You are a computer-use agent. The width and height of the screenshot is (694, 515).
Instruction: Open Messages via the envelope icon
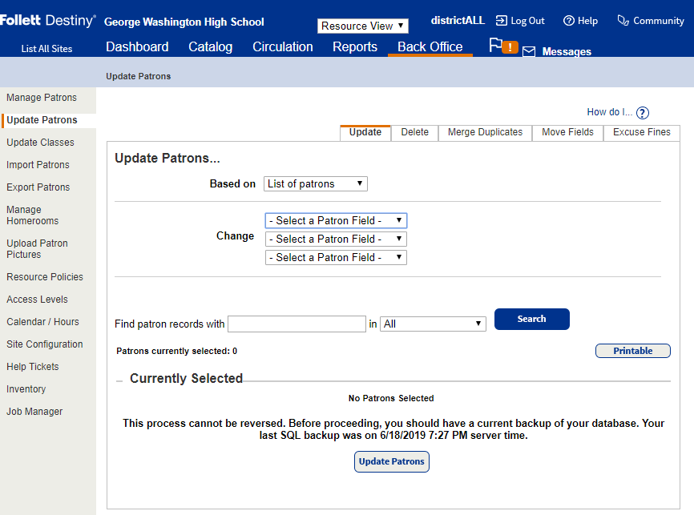pos(530,51)
